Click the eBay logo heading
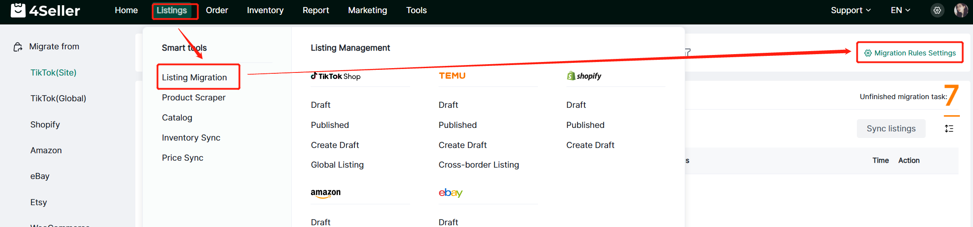This screenshot has width=973, height=227. point(450,193)
